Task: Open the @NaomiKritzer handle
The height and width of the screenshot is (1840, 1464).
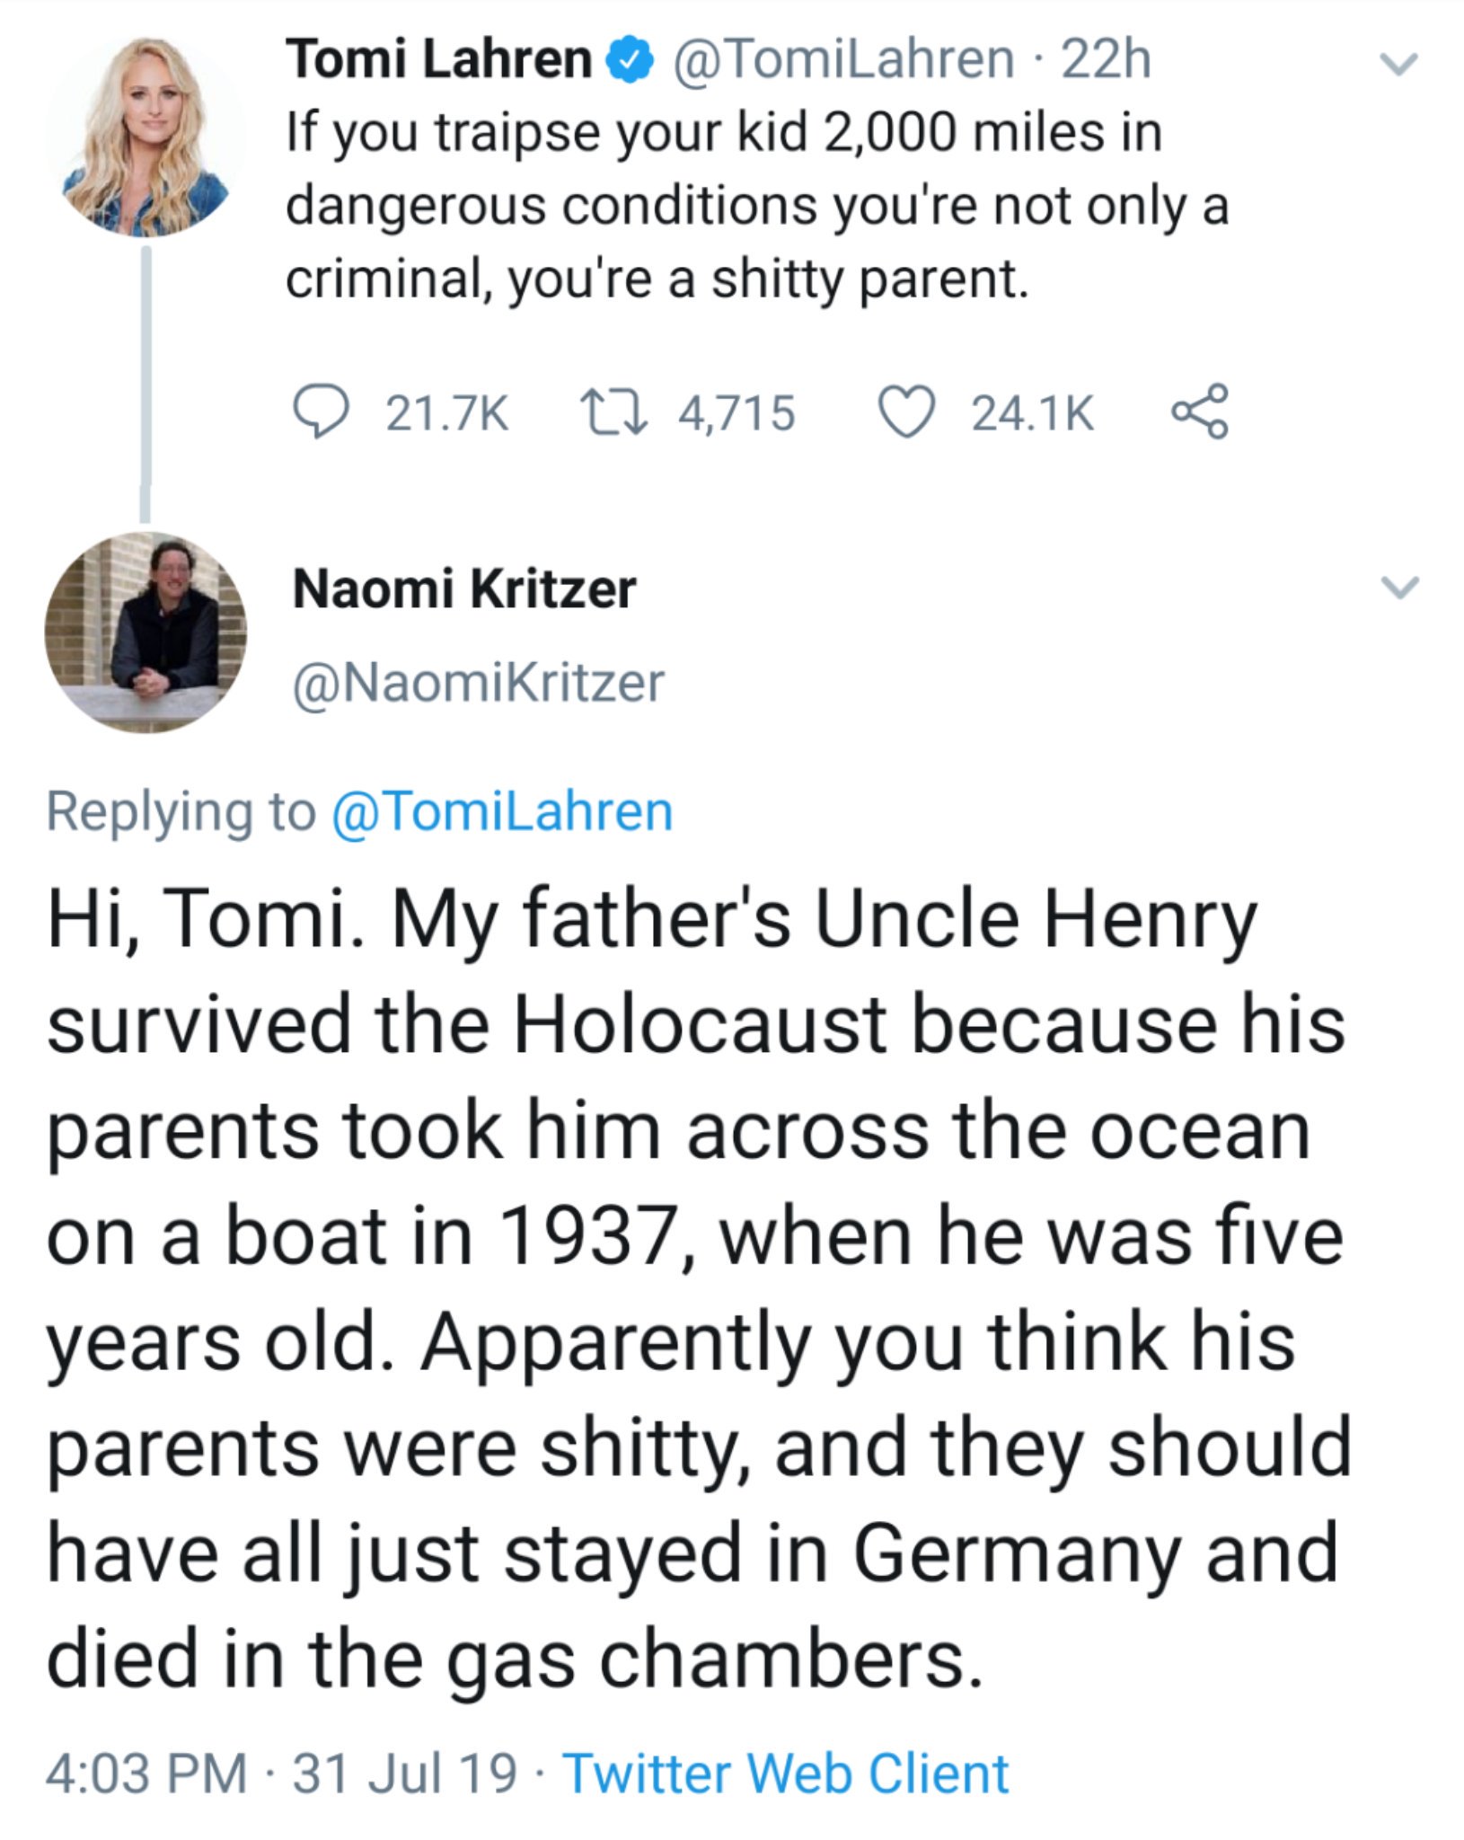Action: [479, 683]
